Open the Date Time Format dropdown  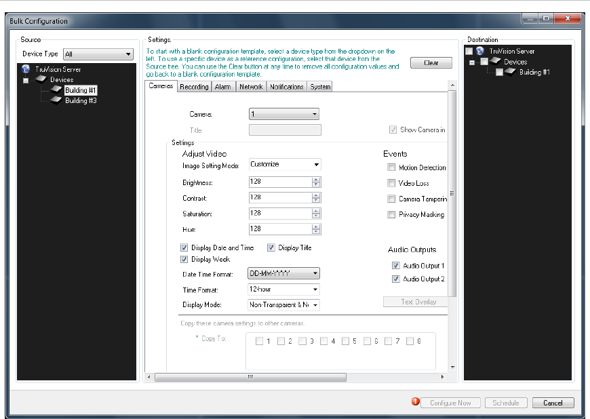tap(283, 273)
